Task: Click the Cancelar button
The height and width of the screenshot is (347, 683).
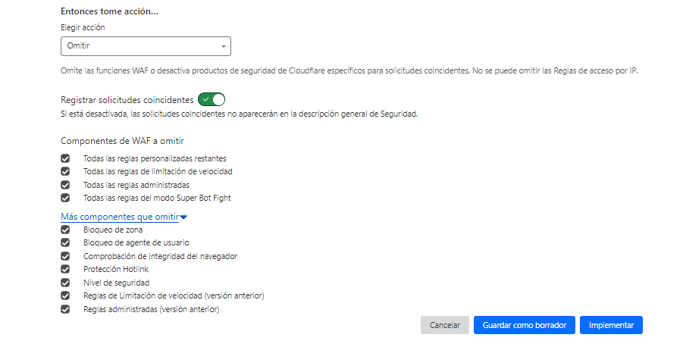Action: coord(445,325)
